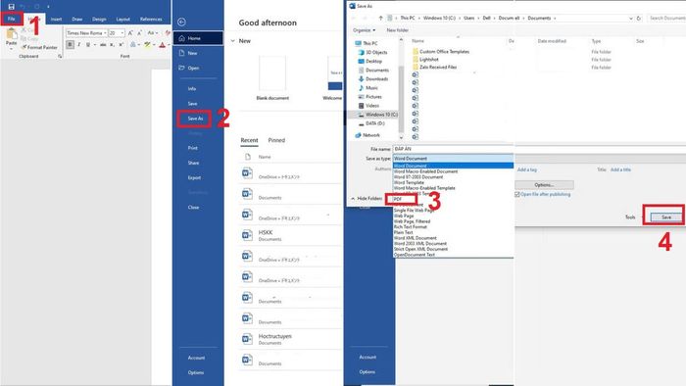Screen dimensions: 686x386
Task: Select Downloads in navigation tree
Action: pos(373,78)
